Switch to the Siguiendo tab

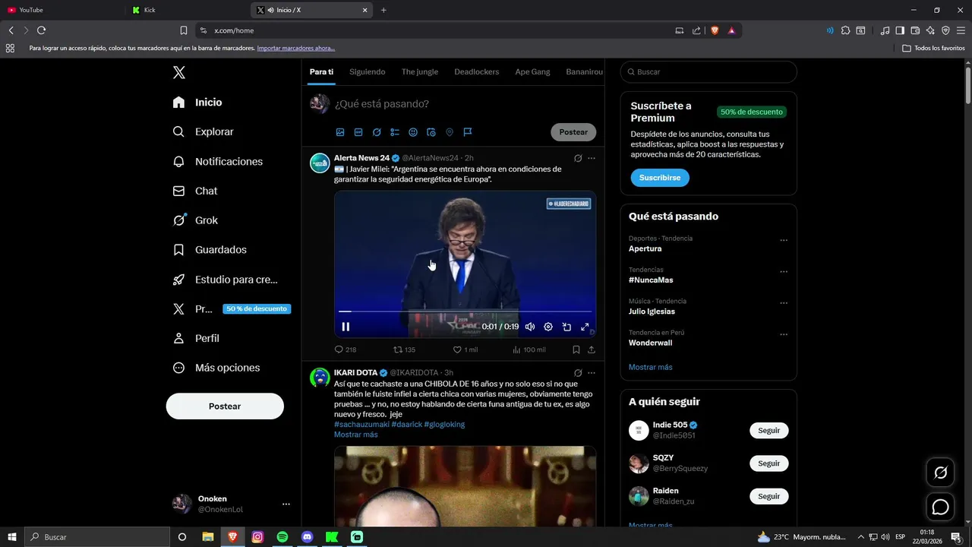pyautogui.click(x=367, y=72)
